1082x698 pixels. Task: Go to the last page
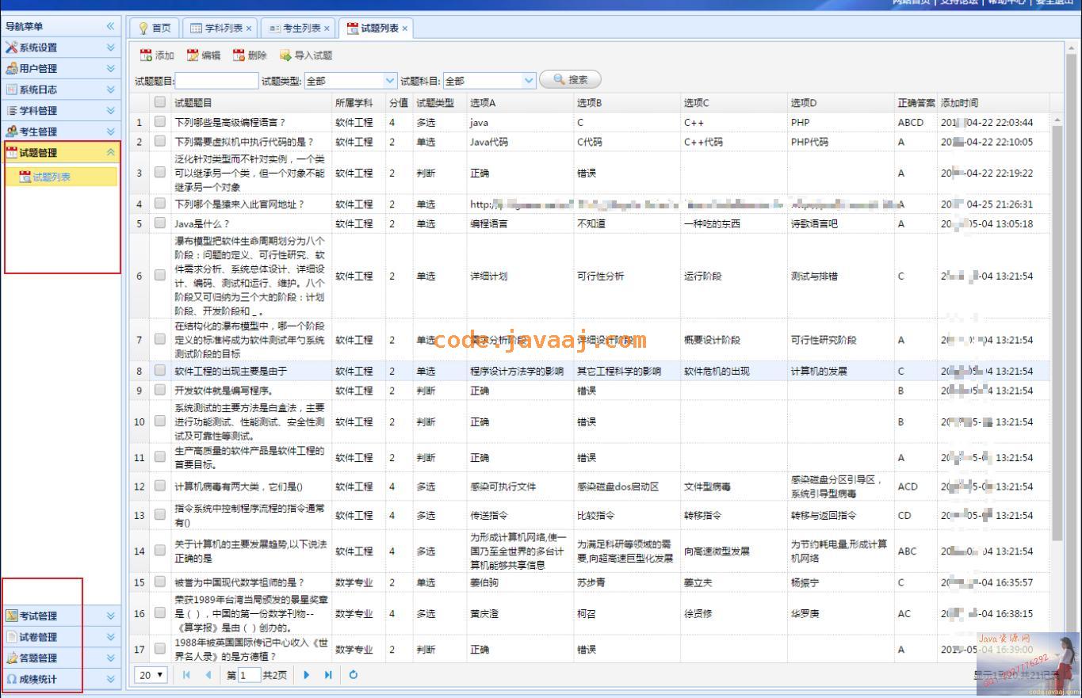point(328,675)
